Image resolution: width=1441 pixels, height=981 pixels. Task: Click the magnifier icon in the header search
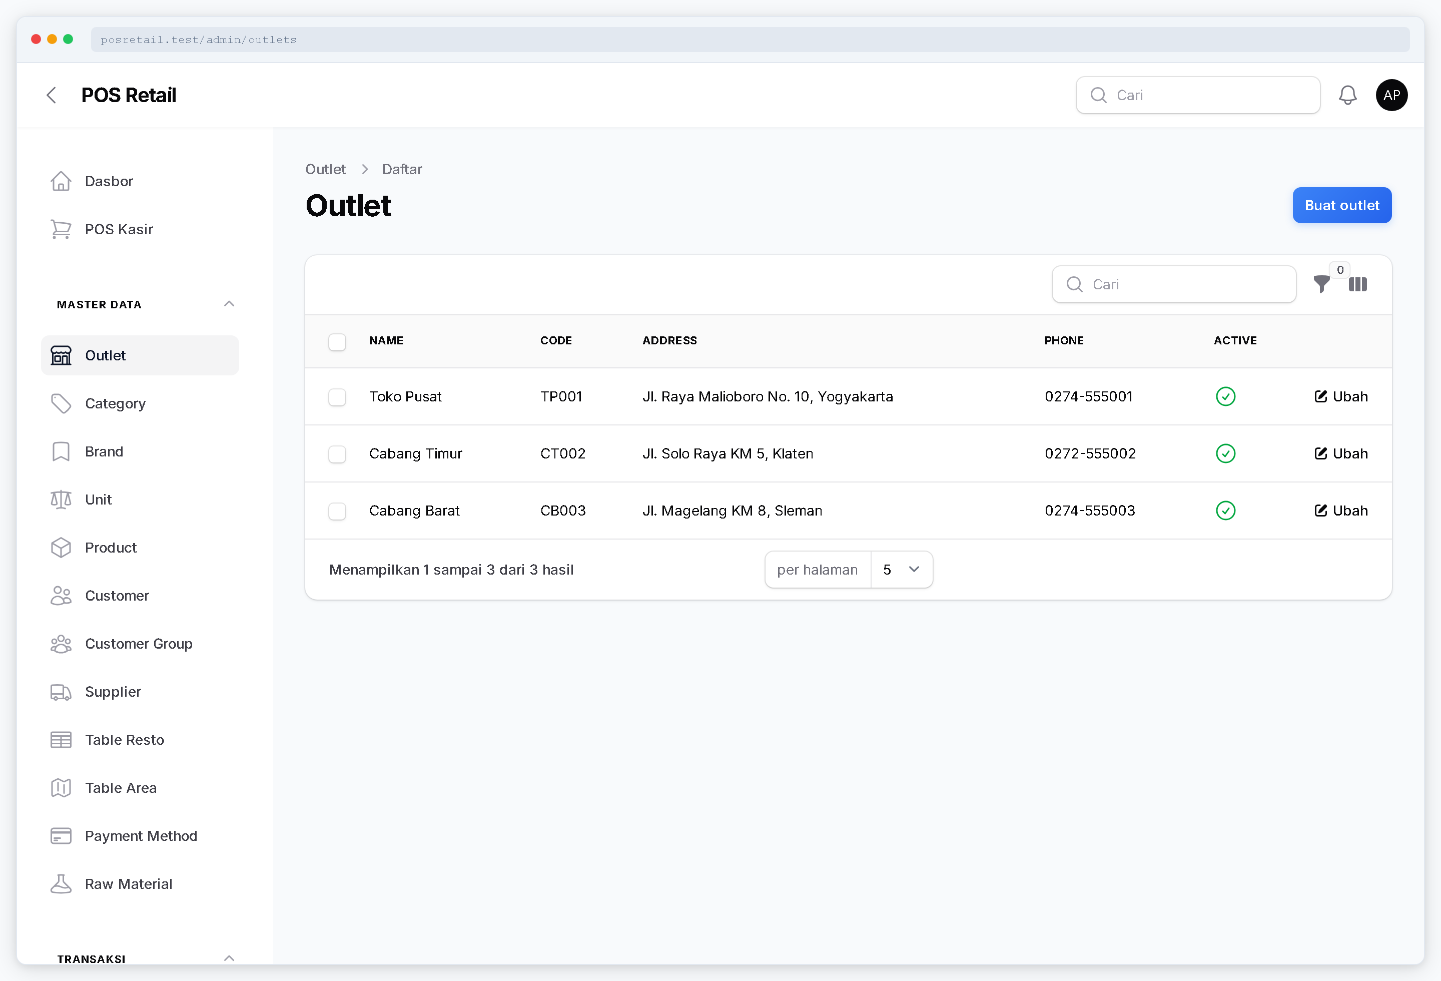point(1098,95)
